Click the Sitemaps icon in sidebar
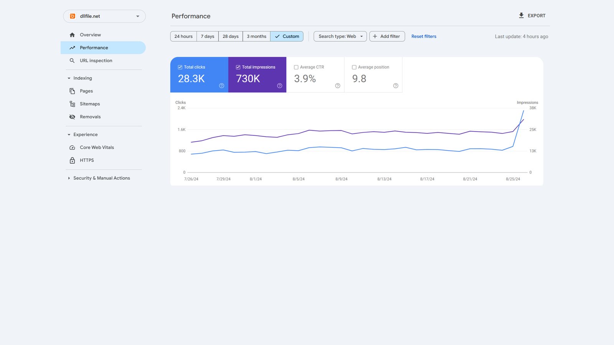Image resolution: width=614 pixels, height=345 pixels. [72, 103]
